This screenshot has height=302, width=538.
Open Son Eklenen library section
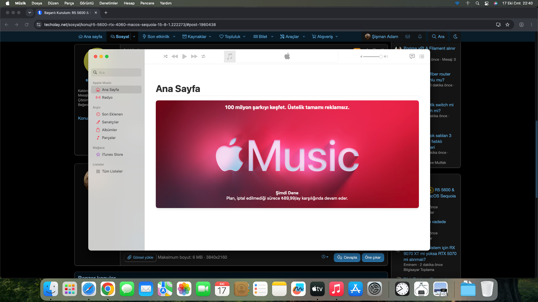tap(116, 114)
